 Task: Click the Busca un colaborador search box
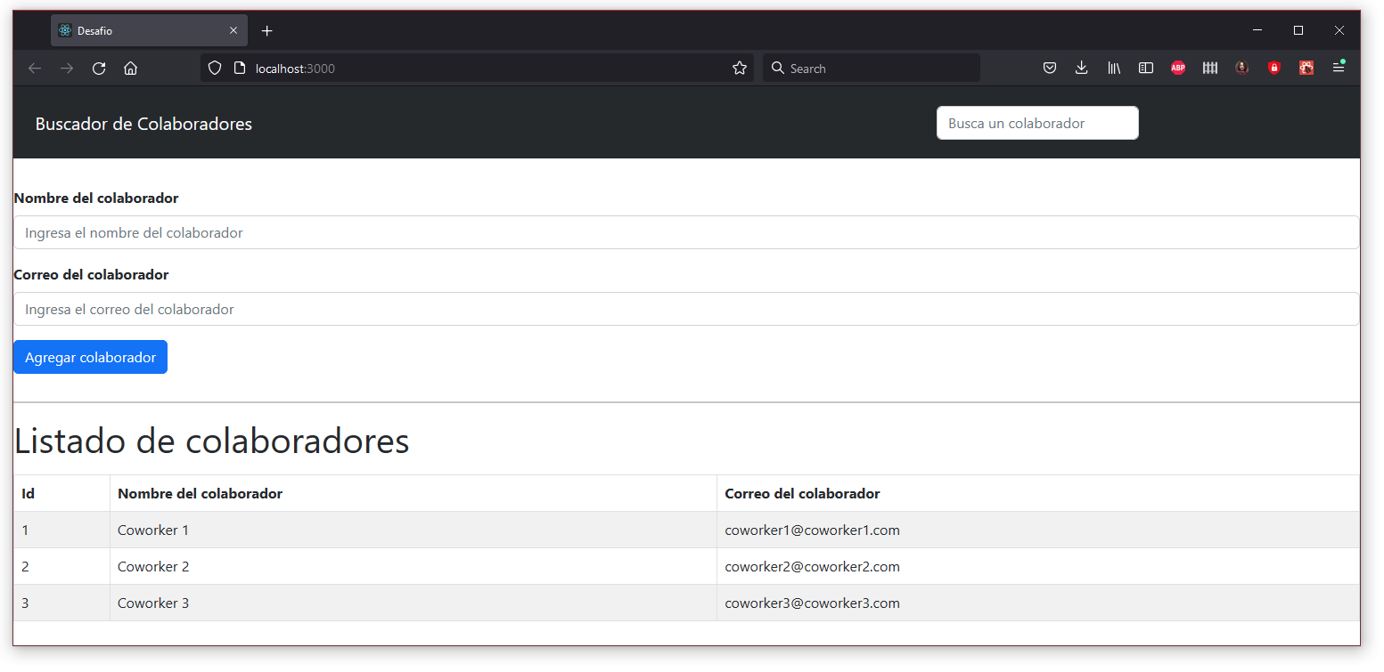(x=1036, y=123)
